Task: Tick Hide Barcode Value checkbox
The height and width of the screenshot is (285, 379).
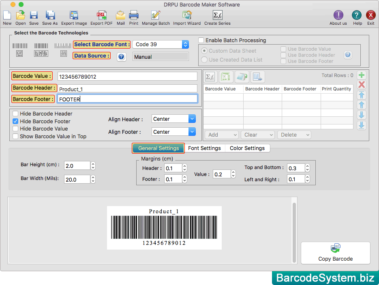Action: point(15,129)
